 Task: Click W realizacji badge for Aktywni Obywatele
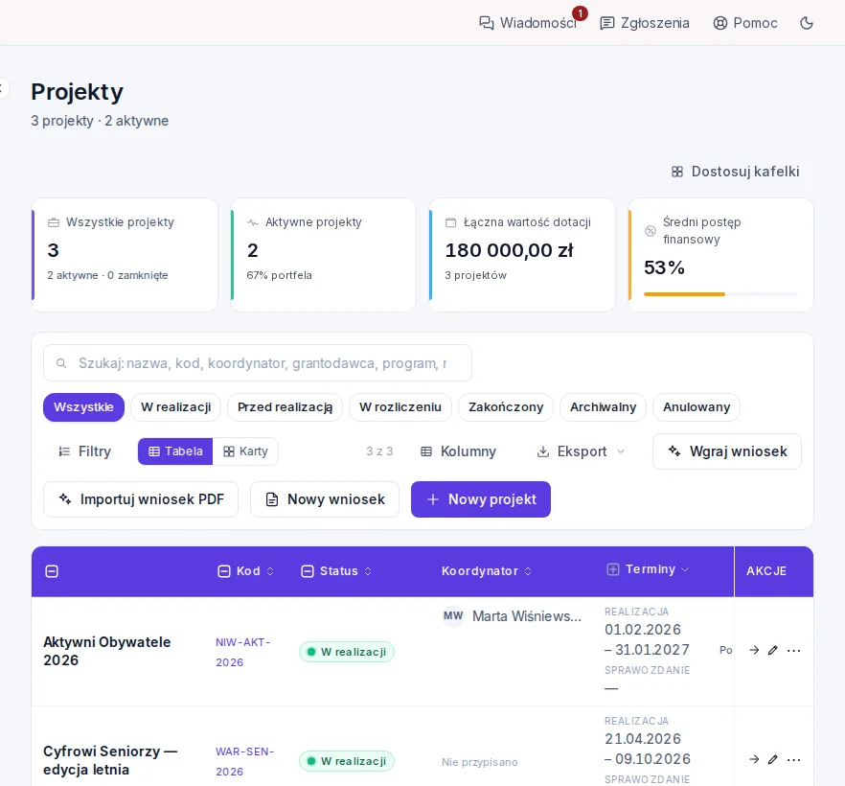(347, 652)
